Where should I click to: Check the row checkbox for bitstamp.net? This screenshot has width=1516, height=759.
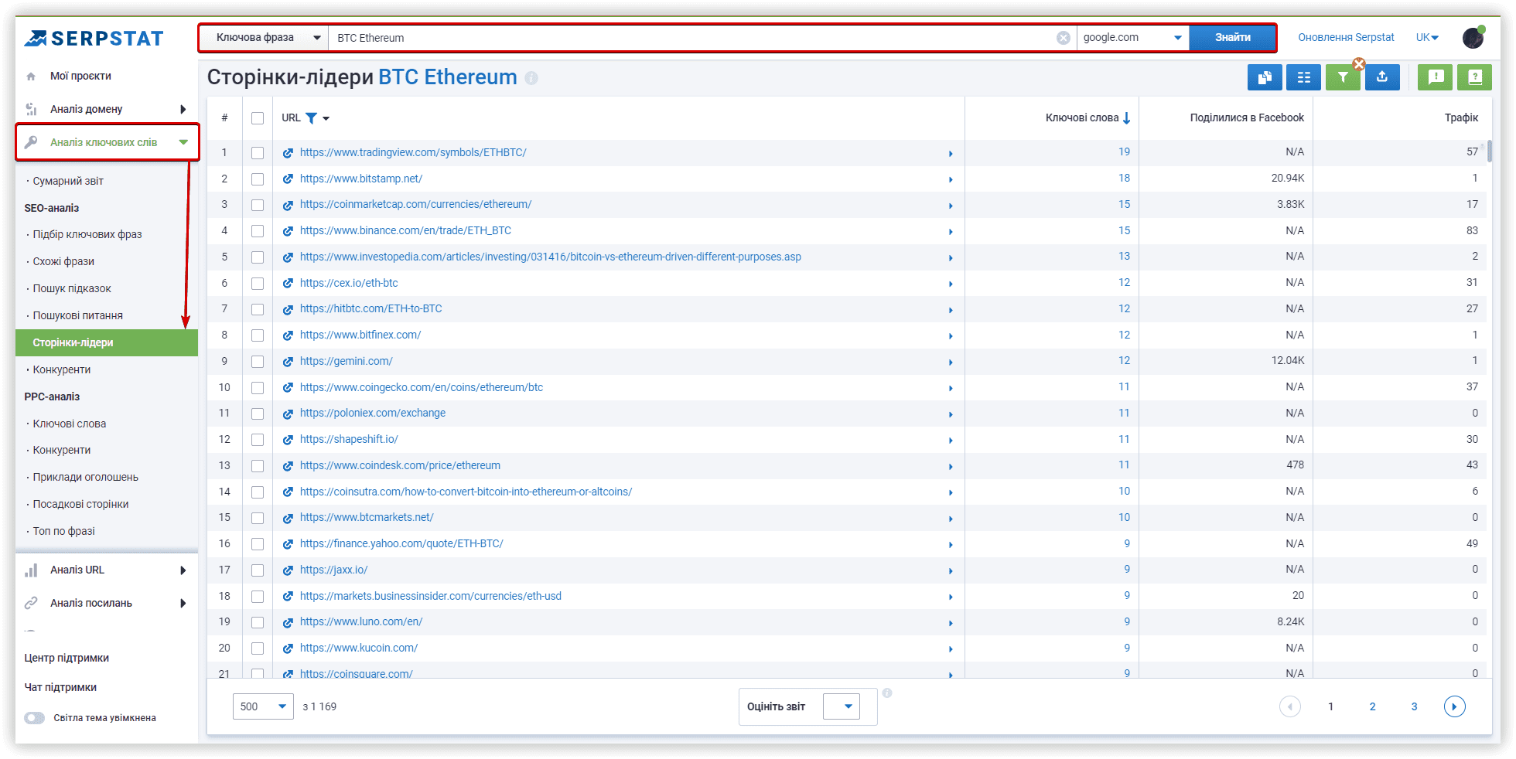click(258, 179)
